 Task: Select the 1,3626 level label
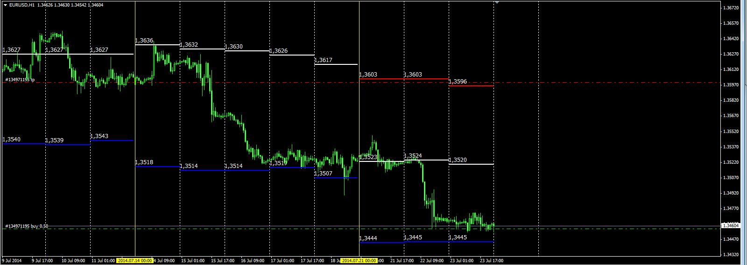[279, 51]
